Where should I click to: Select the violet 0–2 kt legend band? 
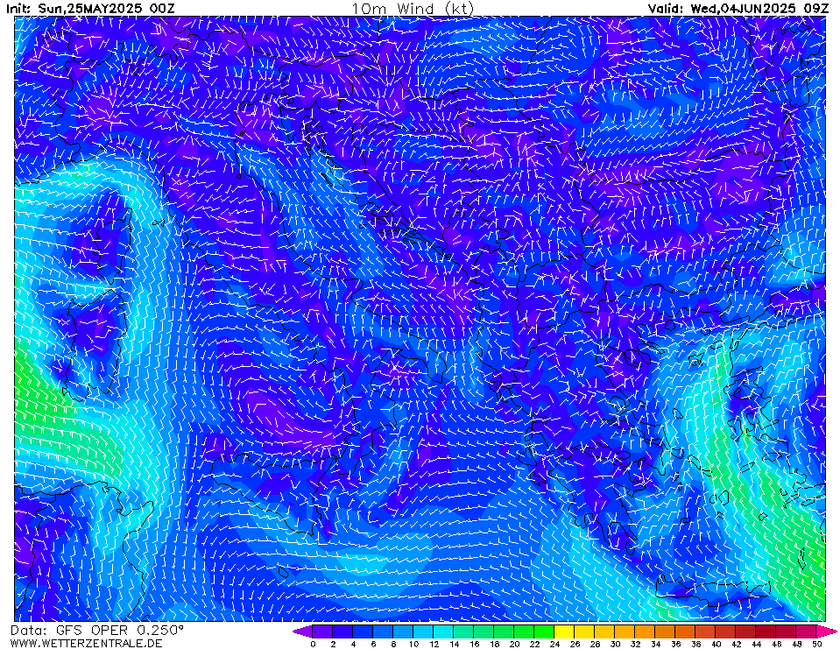[x=322, y=631]
